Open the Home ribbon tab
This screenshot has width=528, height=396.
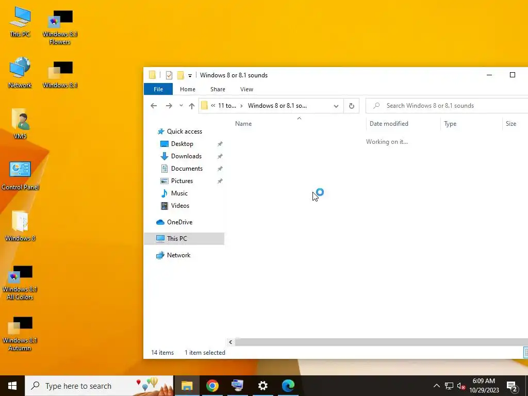(x=188, y=89)
